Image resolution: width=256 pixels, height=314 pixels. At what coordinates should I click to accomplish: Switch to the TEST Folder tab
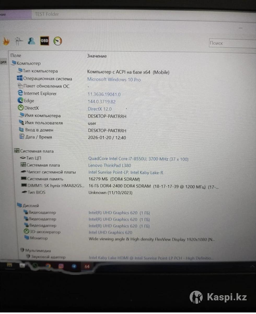[47, 14]
